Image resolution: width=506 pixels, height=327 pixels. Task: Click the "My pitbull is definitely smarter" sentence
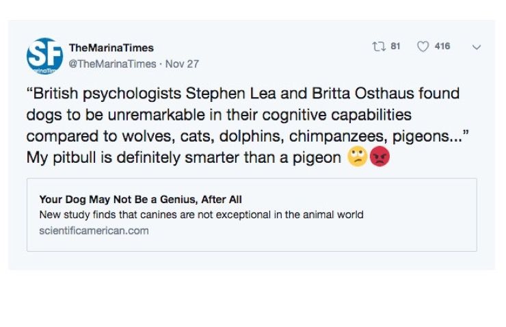pyautogui.click(x=185, y=157)
